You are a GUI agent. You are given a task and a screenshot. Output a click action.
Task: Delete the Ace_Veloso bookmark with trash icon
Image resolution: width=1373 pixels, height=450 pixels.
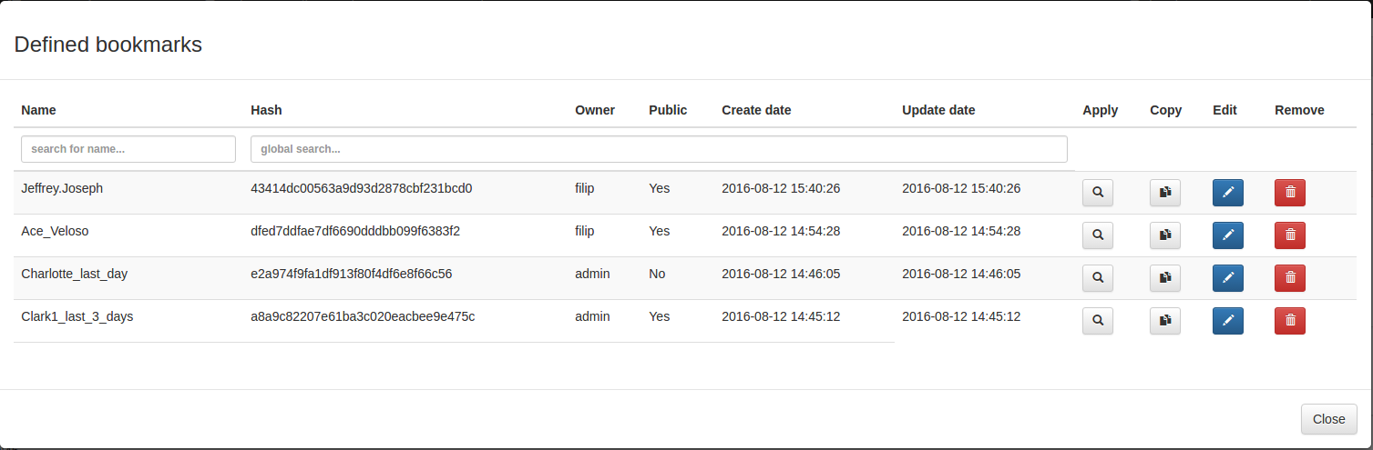tap(1289, 235)
